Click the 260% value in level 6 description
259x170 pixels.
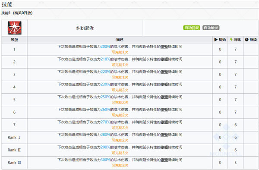click(105, 110)
